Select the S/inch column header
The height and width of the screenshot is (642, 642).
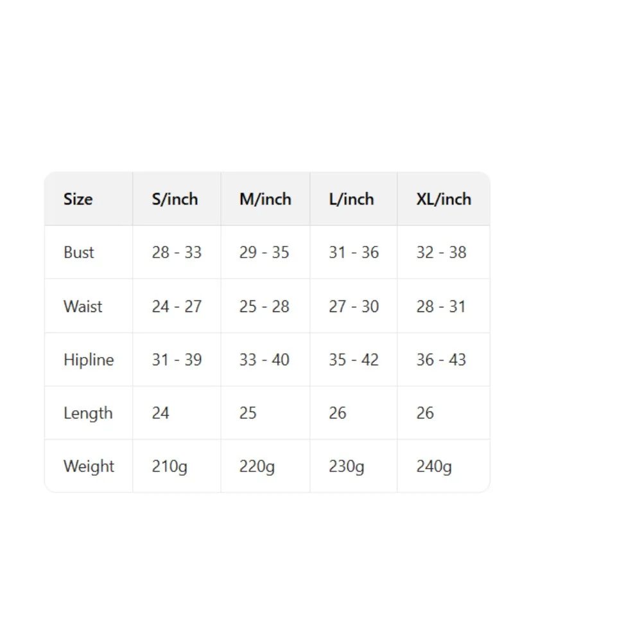click(x=175, y=199)
